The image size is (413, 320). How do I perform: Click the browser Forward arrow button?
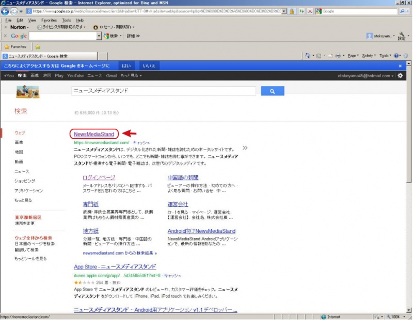[x=14, y=11]
